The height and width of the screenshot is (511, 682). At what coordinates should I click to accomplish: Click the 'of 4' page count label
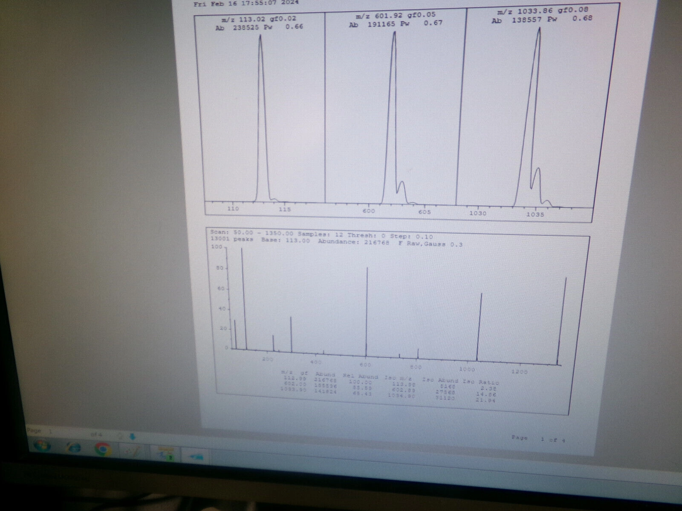(x=96, y=435)
